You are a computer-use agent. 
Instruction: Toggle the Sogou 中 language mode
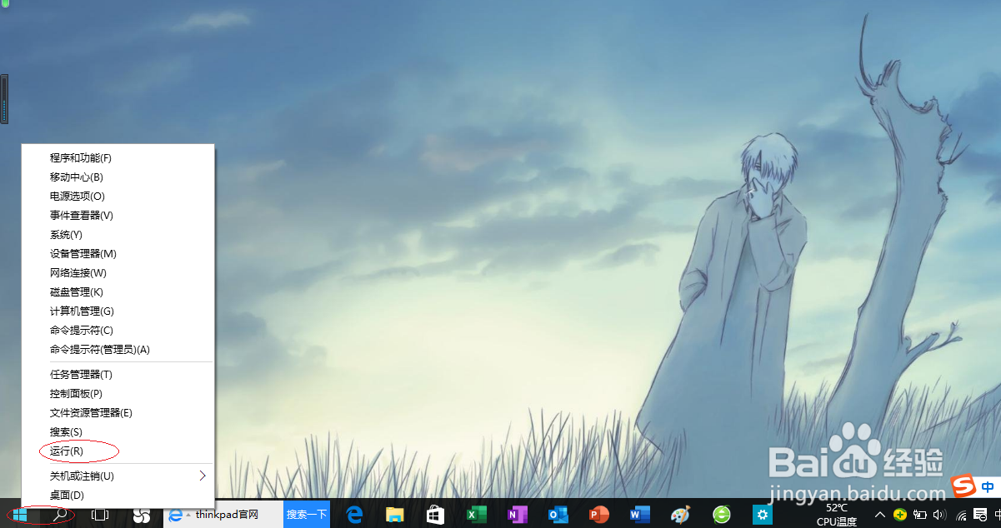[987, 487]
